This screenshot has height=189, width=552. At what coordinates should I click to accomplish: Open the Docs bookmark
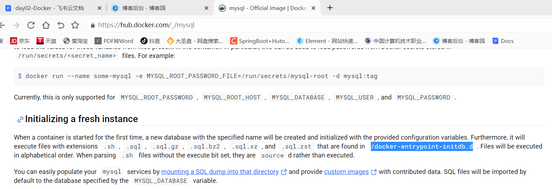[503, 41]
